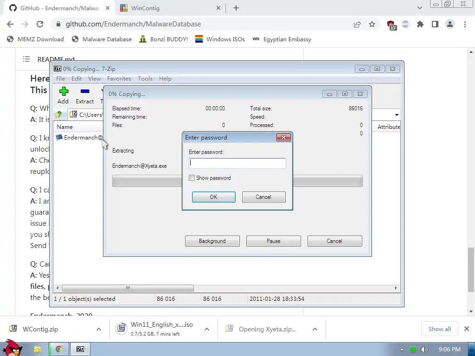Open Malware Database bookmark
Screen dimensions: 475x356
pos(102,39)
